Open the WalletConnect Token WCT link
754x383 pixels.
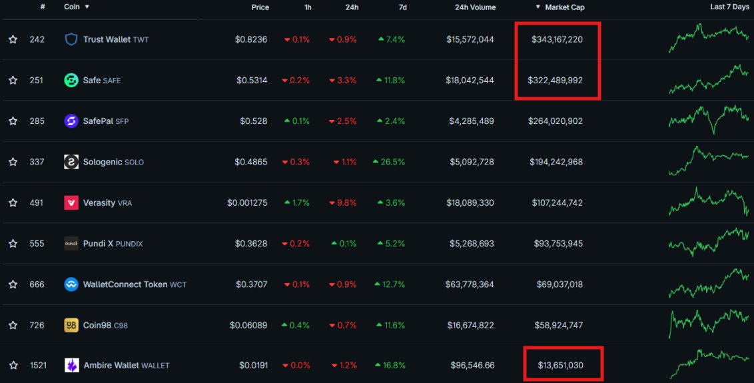coord(135,284)
